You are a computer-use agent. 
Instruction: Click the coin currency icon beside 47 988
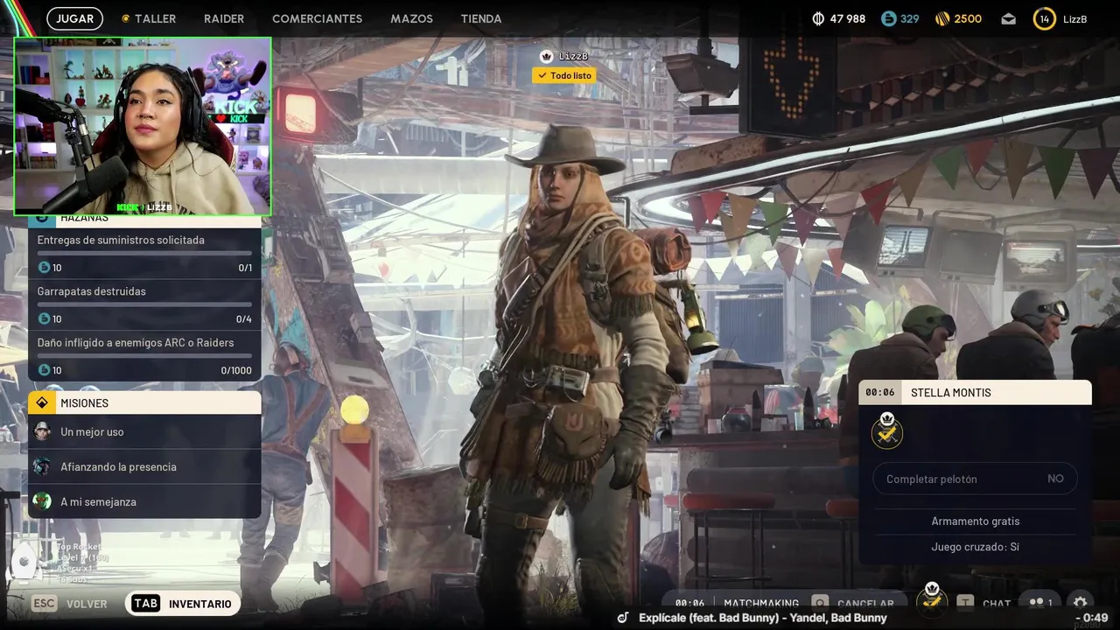click(819, 18)
